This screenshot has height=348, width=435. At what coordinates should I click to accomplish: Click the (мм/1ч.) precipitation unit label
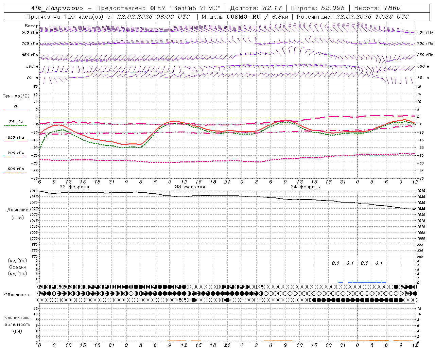tap(18, 274)
